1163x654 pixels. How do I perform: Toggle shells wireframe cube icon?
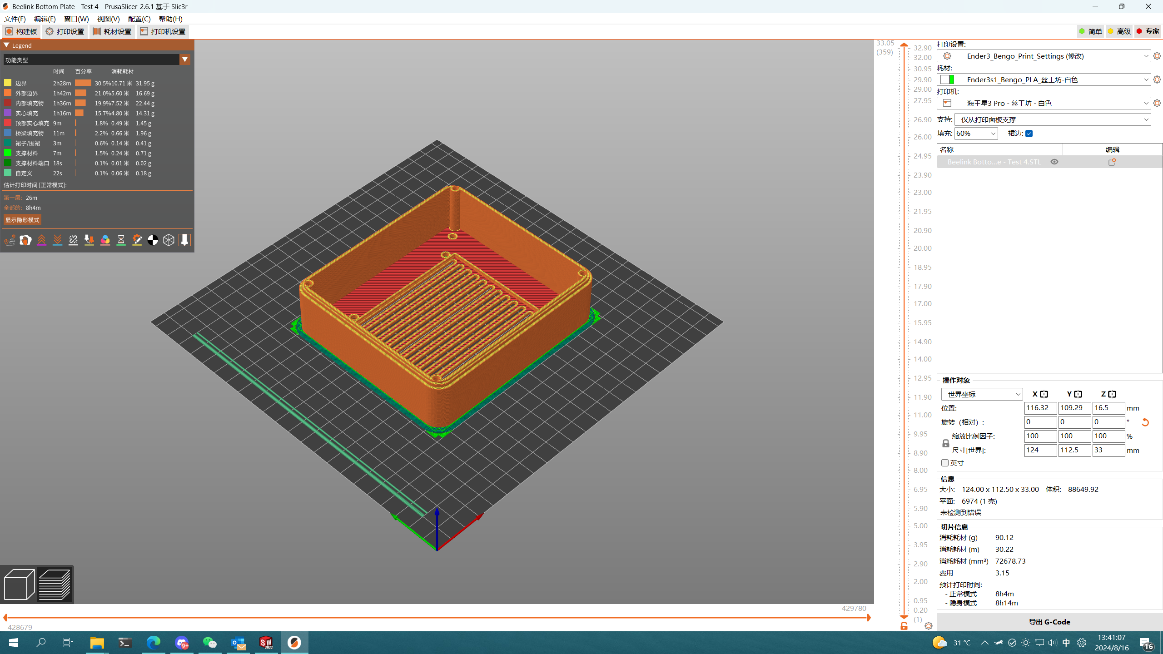[169, 240]
